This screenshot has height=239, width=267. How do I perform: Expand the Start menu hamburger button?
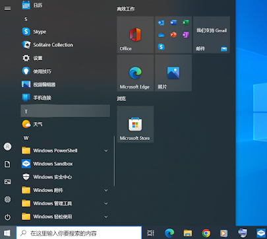7,9
